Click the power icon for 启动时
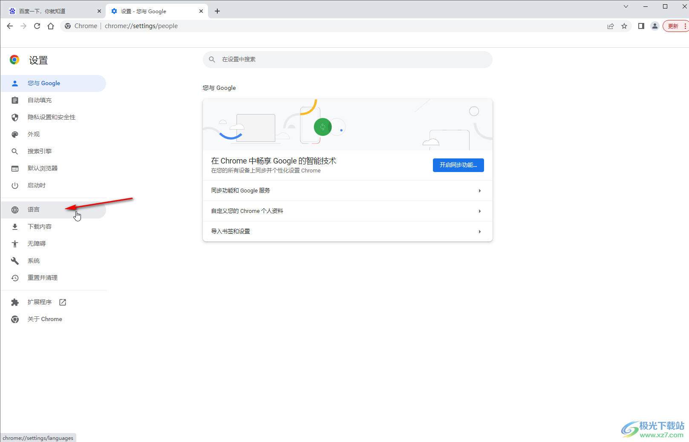This screenshot has height=442, width=689. tap(15, 186)
